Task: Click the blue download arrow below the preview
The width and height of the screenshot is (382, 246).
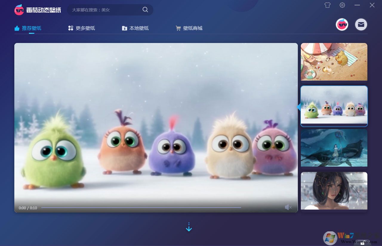Action: [x=189, y=227]
